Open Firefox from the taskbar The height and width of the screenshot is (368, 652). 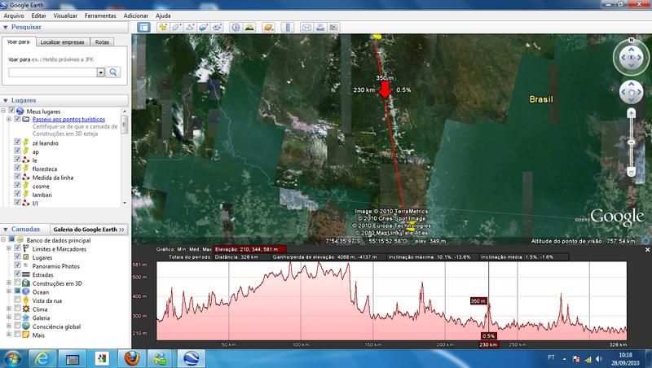[x=131, y=358]
